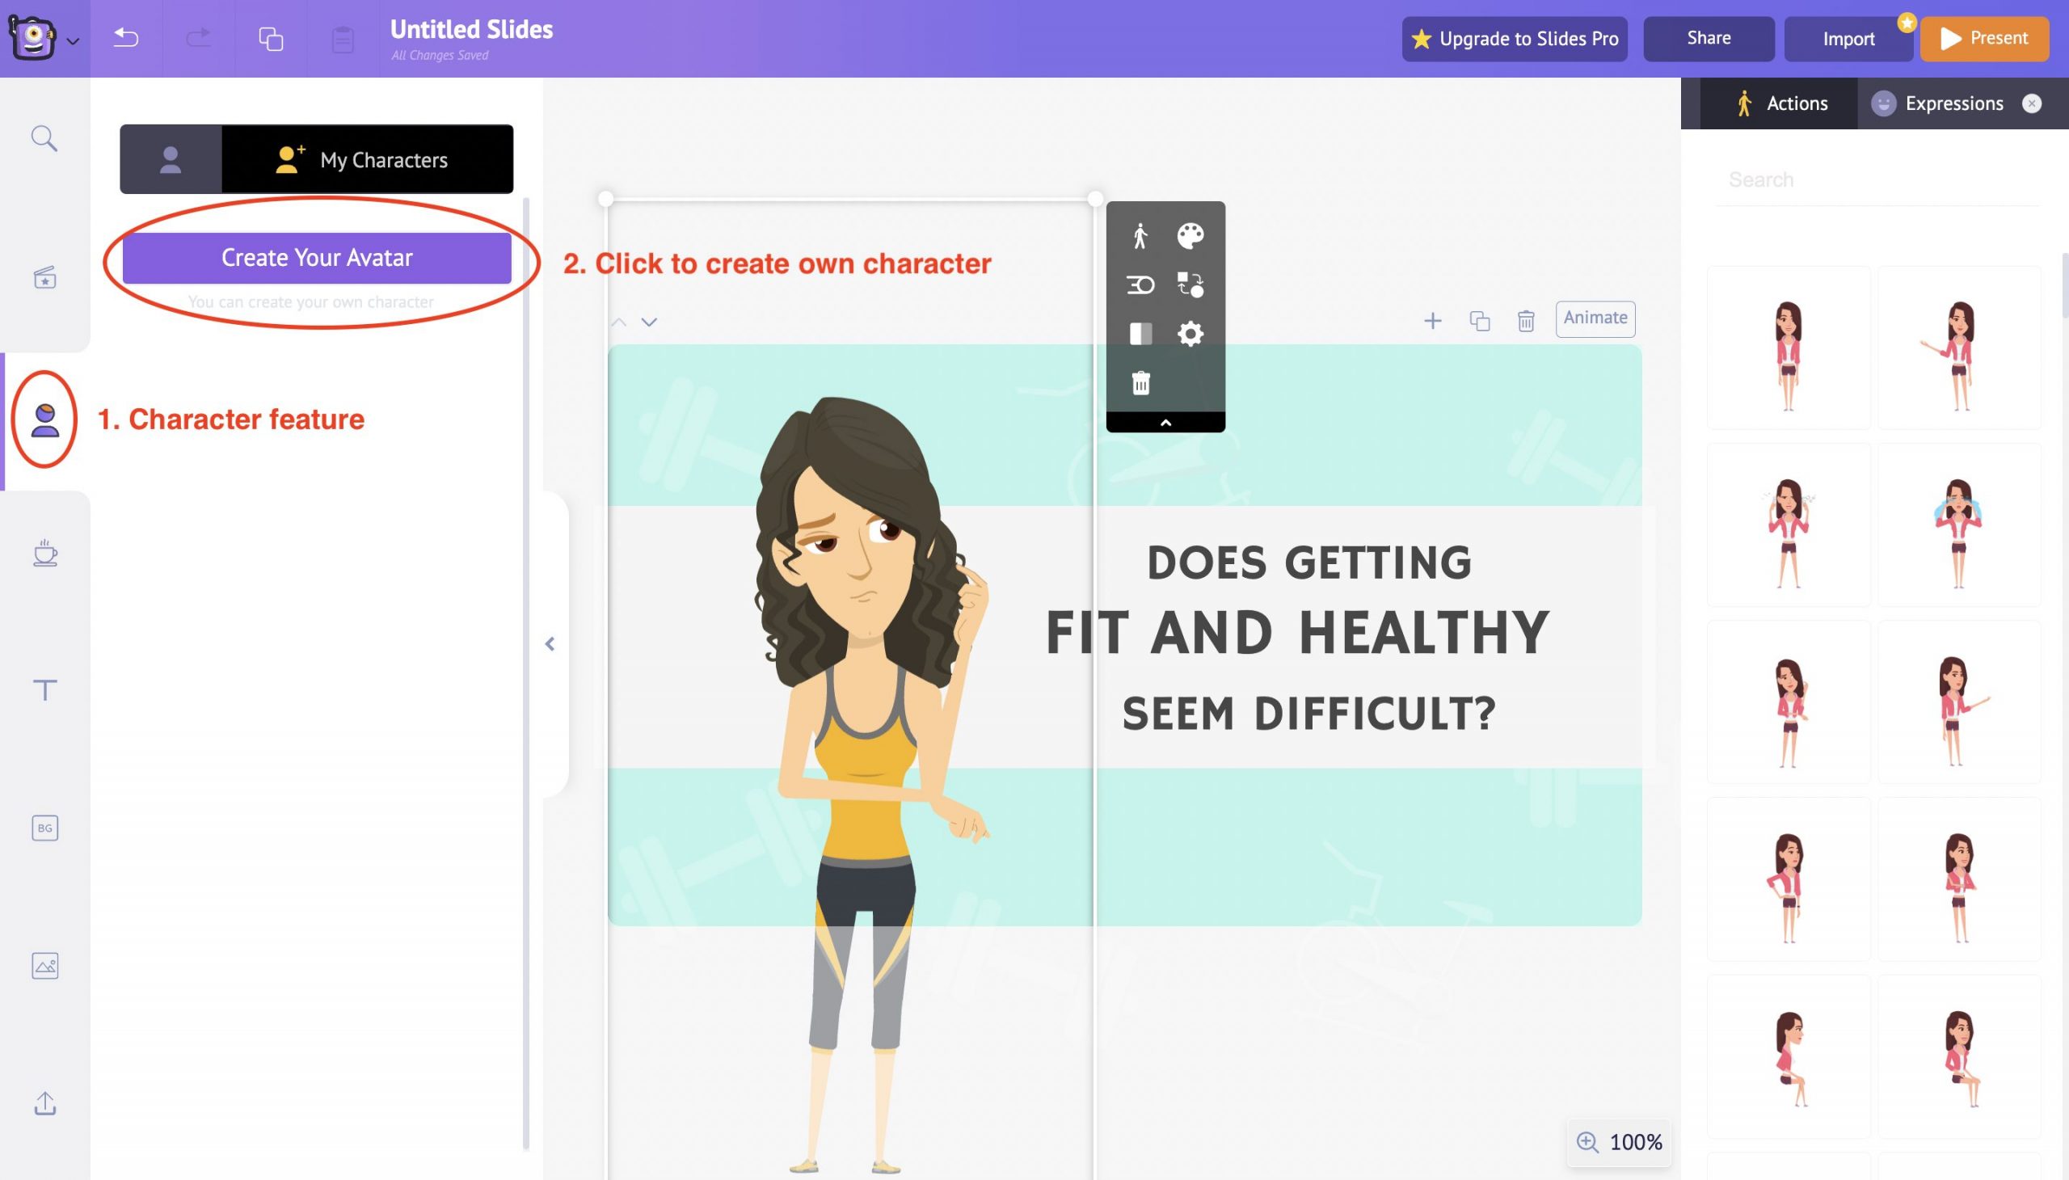Image resolution: width=2069 pixels, height=1180 pixels.
Task: Click Create Your Avatar button
Action: (x=315, y=257)
